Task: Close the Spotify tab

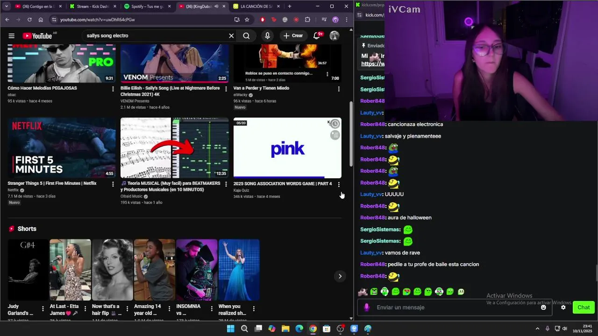Action: [169, 7]
